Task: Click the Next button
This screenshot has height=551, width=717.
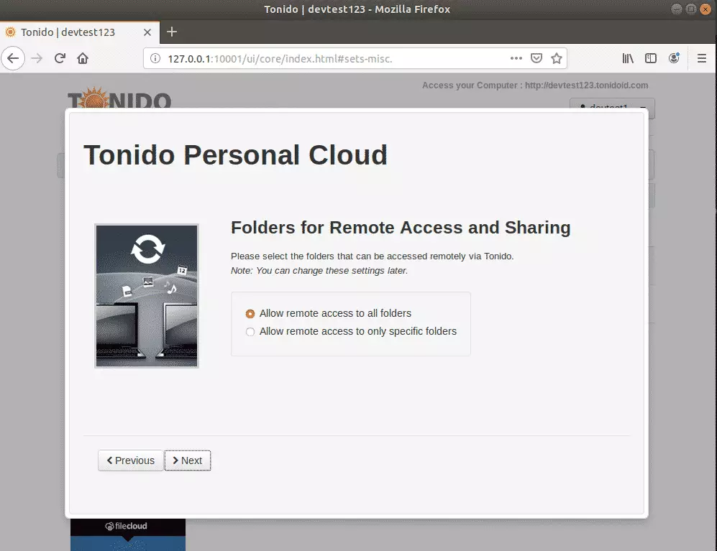Action: click(x=188, y=460)
